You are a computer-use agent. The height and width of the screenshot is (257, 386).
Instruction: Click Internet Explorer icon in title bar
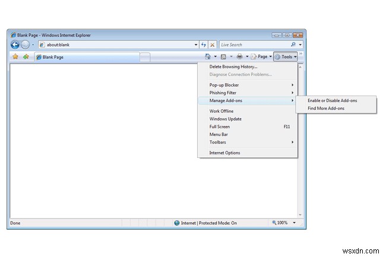[13, 35]
